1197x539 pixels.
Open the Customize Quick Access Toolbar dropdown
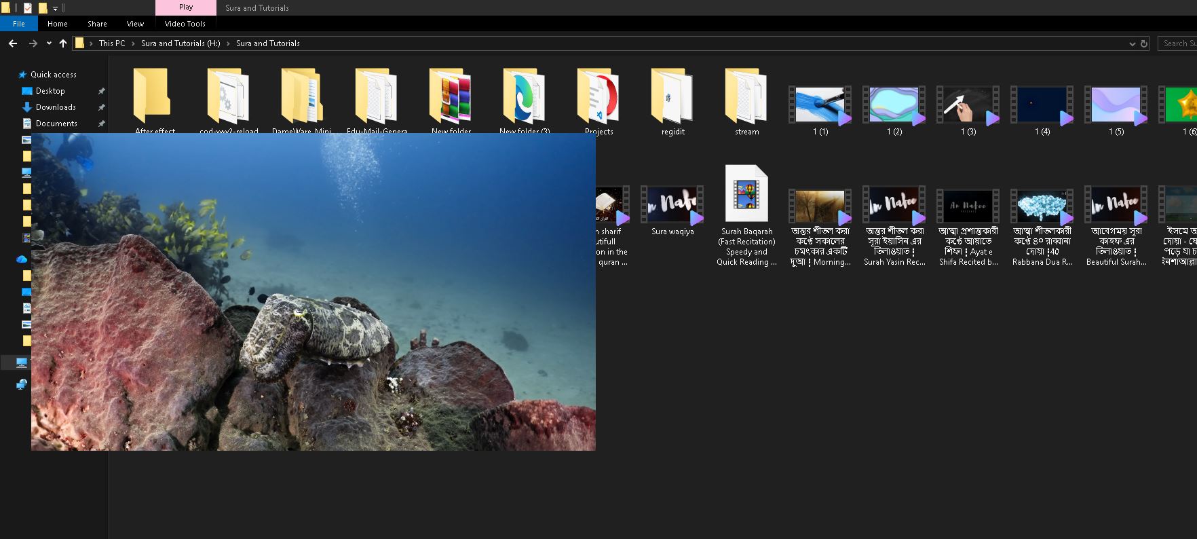point(55,9)
